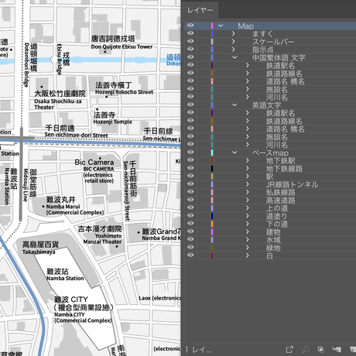Screen dimensions: 356x356
Task: Click the Don Quijote Ebisu Tower map label
Action: 122,46
